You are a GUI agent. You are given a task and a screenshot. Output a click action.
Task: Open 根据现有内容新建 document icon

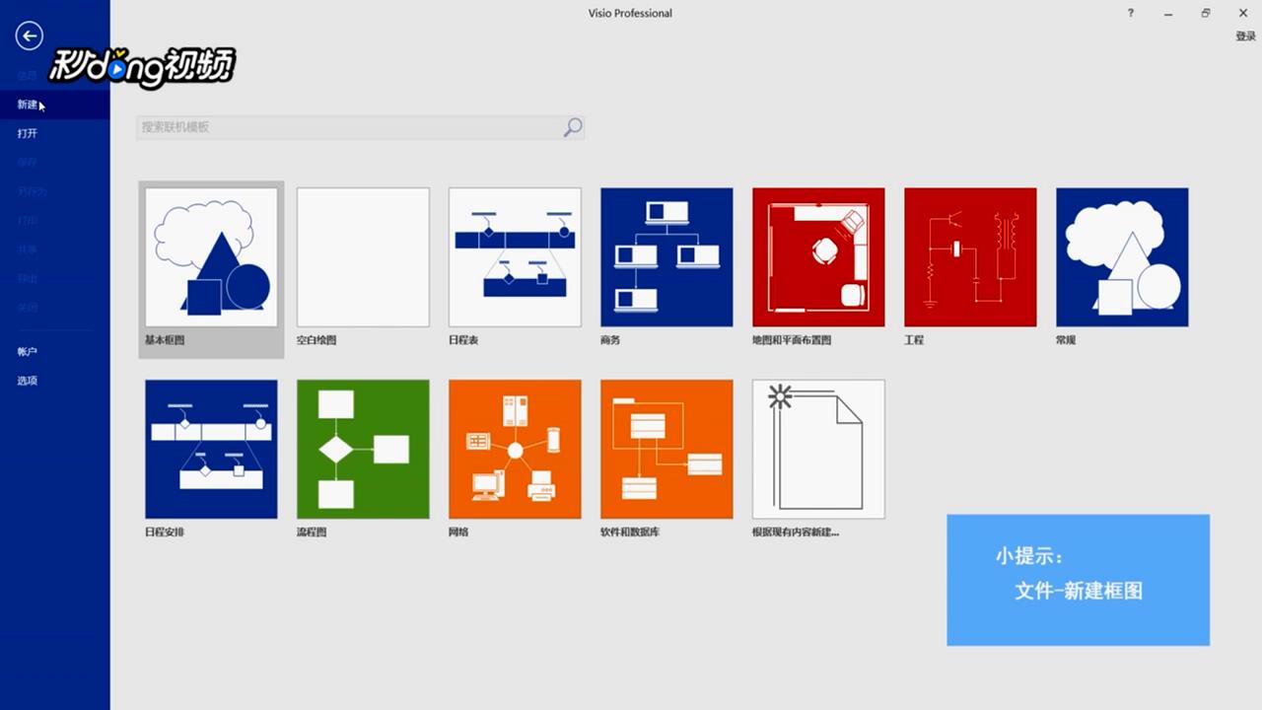tap(818, 450)
